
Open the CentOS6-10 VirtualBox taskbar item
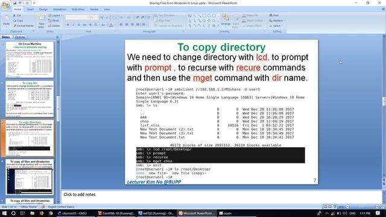pos(116,213)
